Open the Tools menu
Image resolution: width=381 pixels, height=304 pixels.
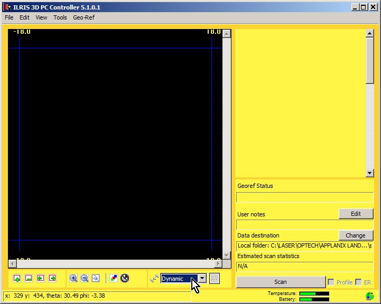pos(60,17)
